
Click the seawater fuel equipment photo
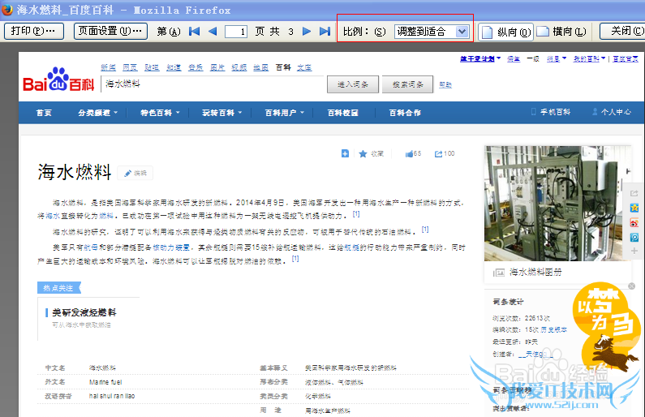coord(549,203)
